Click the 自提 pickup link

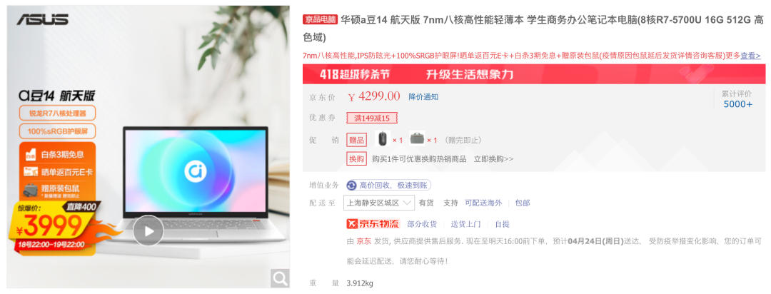pos(502,224)
